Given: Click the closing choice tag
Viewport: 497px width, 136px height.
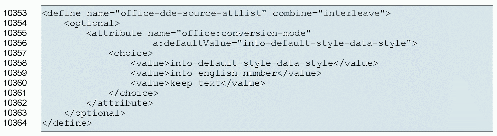Looking at the screenshot, I should [x=133, y=93].
